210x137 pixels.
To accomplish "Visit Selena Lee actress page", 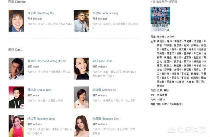I will pos(104,90).
